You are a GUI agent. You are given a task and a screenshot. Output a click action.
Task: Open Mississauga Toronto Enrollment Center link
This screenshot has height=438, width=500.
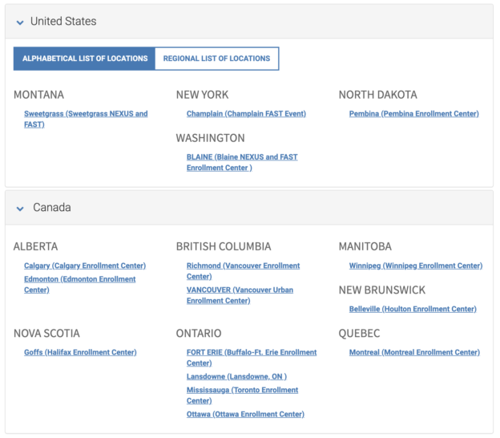tap(242, 395)
